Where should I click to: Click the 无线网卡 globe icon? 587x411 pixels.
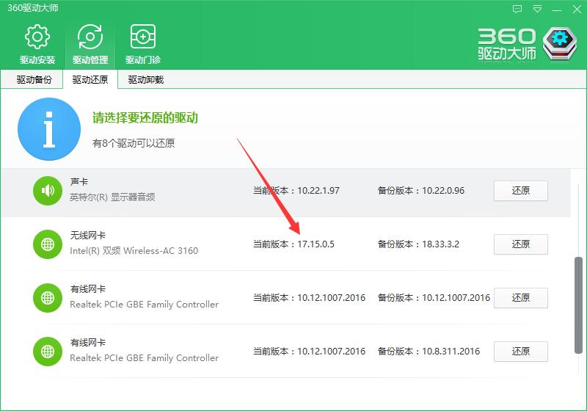48,244
